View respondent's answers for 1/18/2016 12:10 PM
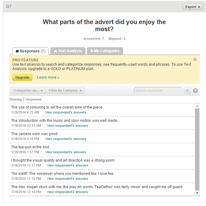This screenshot has width=206, height=206. (68, 192)
